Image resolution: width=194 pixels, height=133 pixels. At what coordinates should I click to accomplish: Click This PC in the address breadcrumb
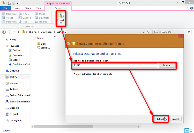click(x=33, y=32)
